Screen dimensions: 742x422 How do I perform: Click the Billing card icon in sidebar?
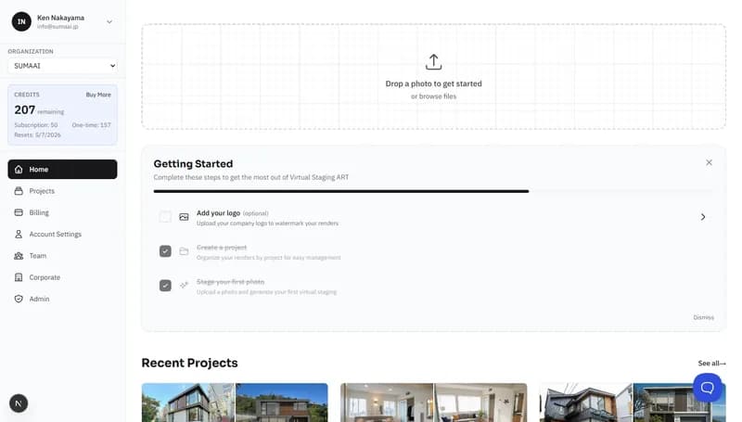click(x=19, y=212)
